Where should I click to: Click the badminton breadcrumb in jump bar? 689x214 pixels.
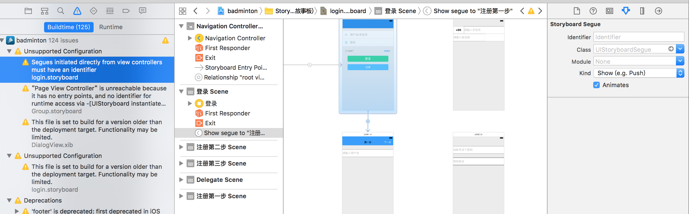pyautogui.click(x=242, y=11)
